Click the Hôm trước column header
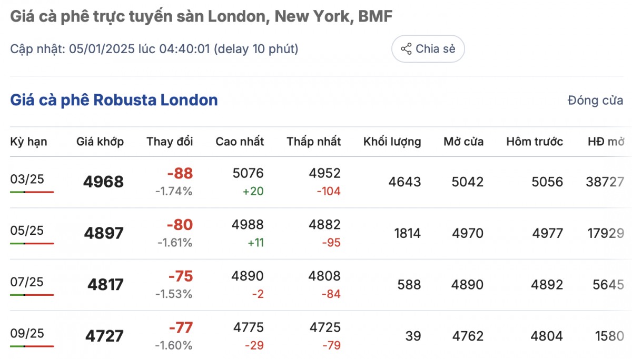 [x=535, y=142]
